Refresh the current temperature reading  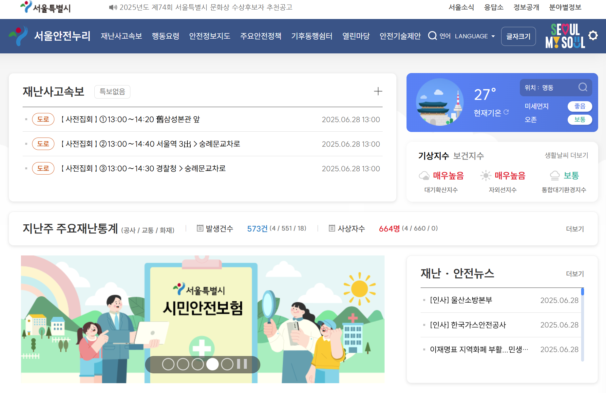click(x=507, y=112)
